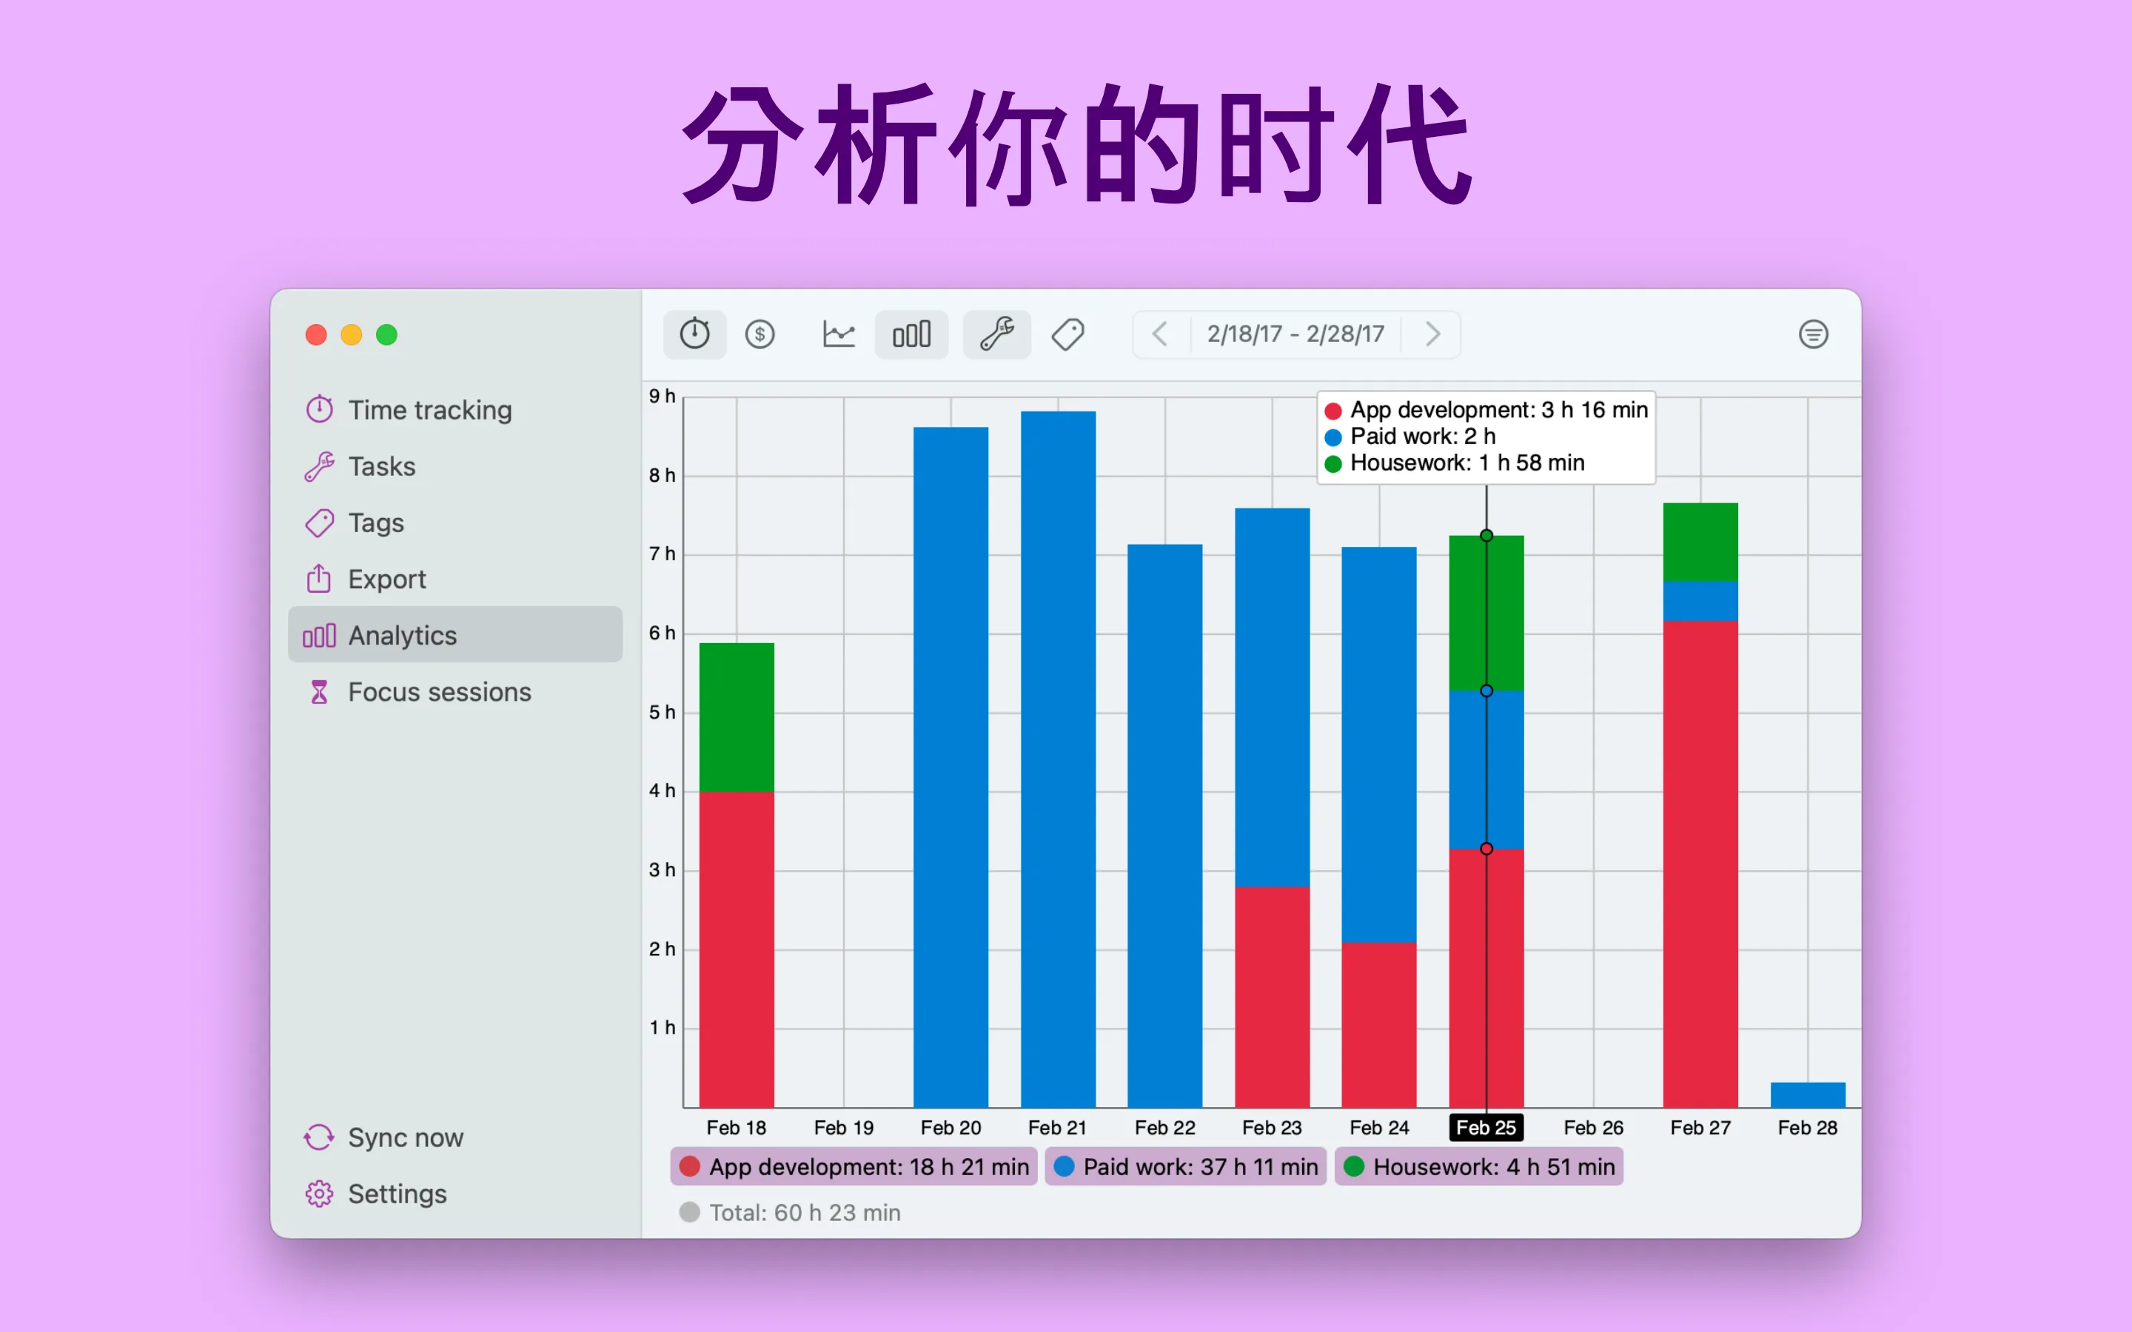The image size is (2132, 1332).
Task: Click the Analytics bar chart sidebar icon
Action: pos(319,635)
